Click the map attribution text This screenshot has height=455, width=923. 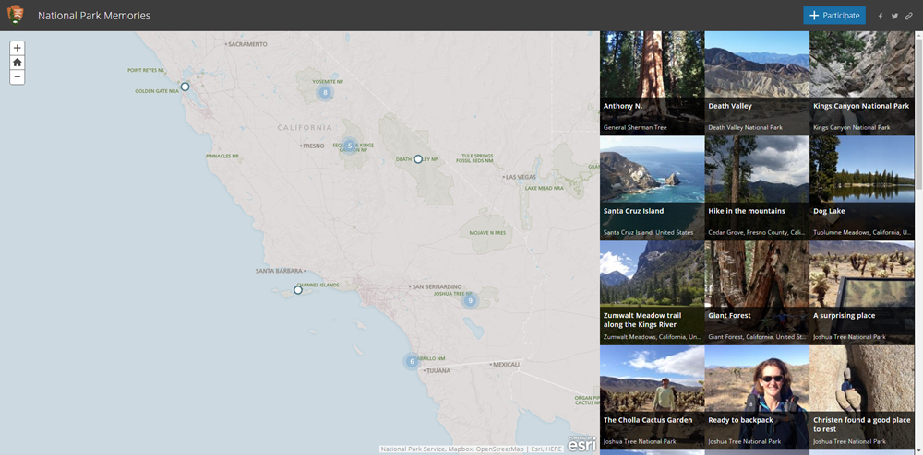pyautogui.click(x=471, y=449)
